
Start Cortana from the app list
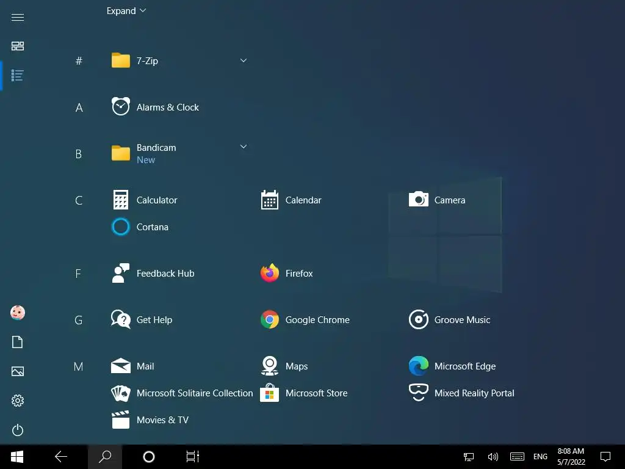pyautogui.click(x=140, y=227)
